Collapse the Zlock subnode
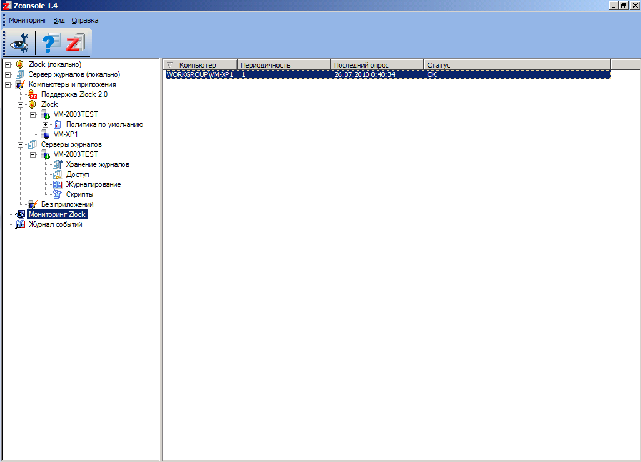Viewport: 641px width, 462px height. [20, 104]
